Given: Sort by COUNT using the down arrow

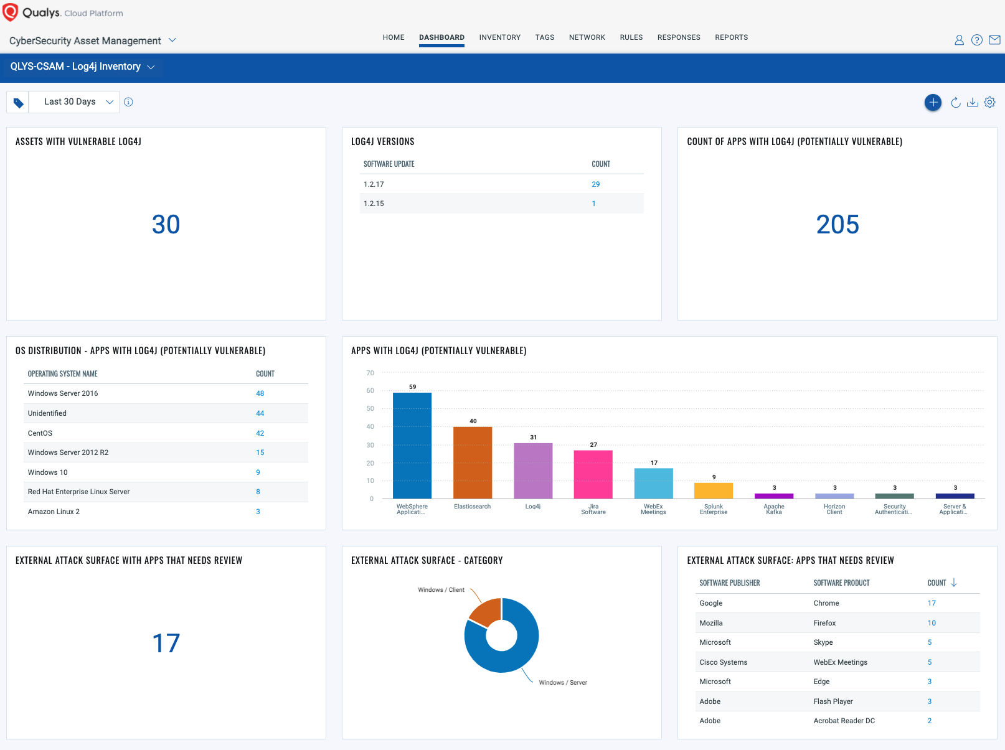Looking at the screenshot, I should point(953,583).
